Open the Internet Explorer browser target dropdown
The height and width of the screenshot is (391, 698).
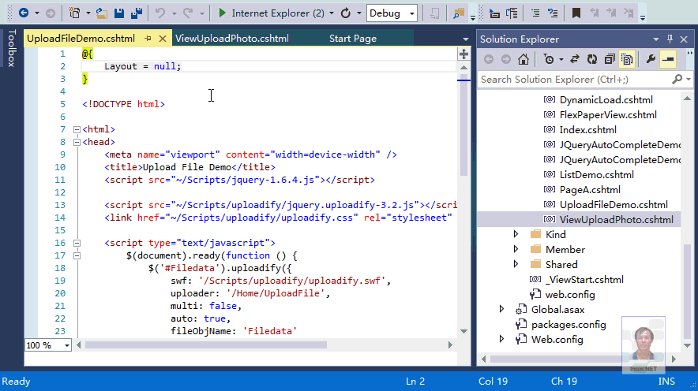[x=332, y=13]
